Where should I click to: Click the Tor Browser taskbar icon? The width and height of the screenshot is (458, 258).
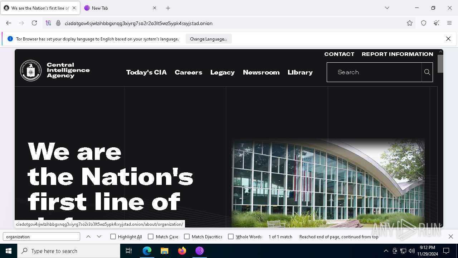(200, 251)
